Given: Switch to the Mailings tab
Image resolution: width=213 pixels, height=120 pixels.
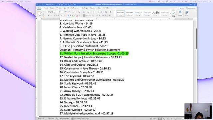Looking at the screenshot, I should pyautogui.click(x=85, y=8).
